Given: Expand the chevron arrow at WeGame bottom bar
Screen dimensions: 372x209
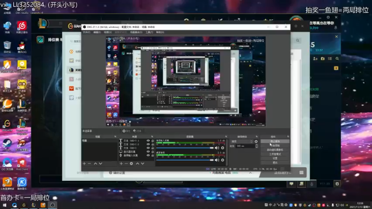Looking at the screenshot, I should click(x=250, y=173).
